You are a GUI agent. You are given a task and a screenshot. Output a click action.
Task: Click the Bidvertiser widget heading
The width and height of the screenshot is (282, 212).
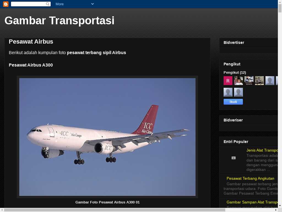[x=234, y=43]
